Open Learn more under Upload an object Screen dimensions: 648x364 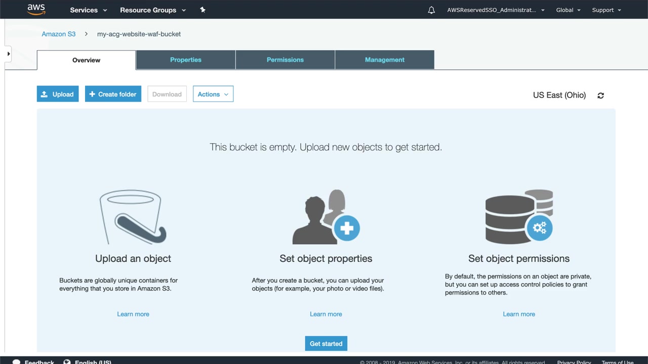[133, 314]
